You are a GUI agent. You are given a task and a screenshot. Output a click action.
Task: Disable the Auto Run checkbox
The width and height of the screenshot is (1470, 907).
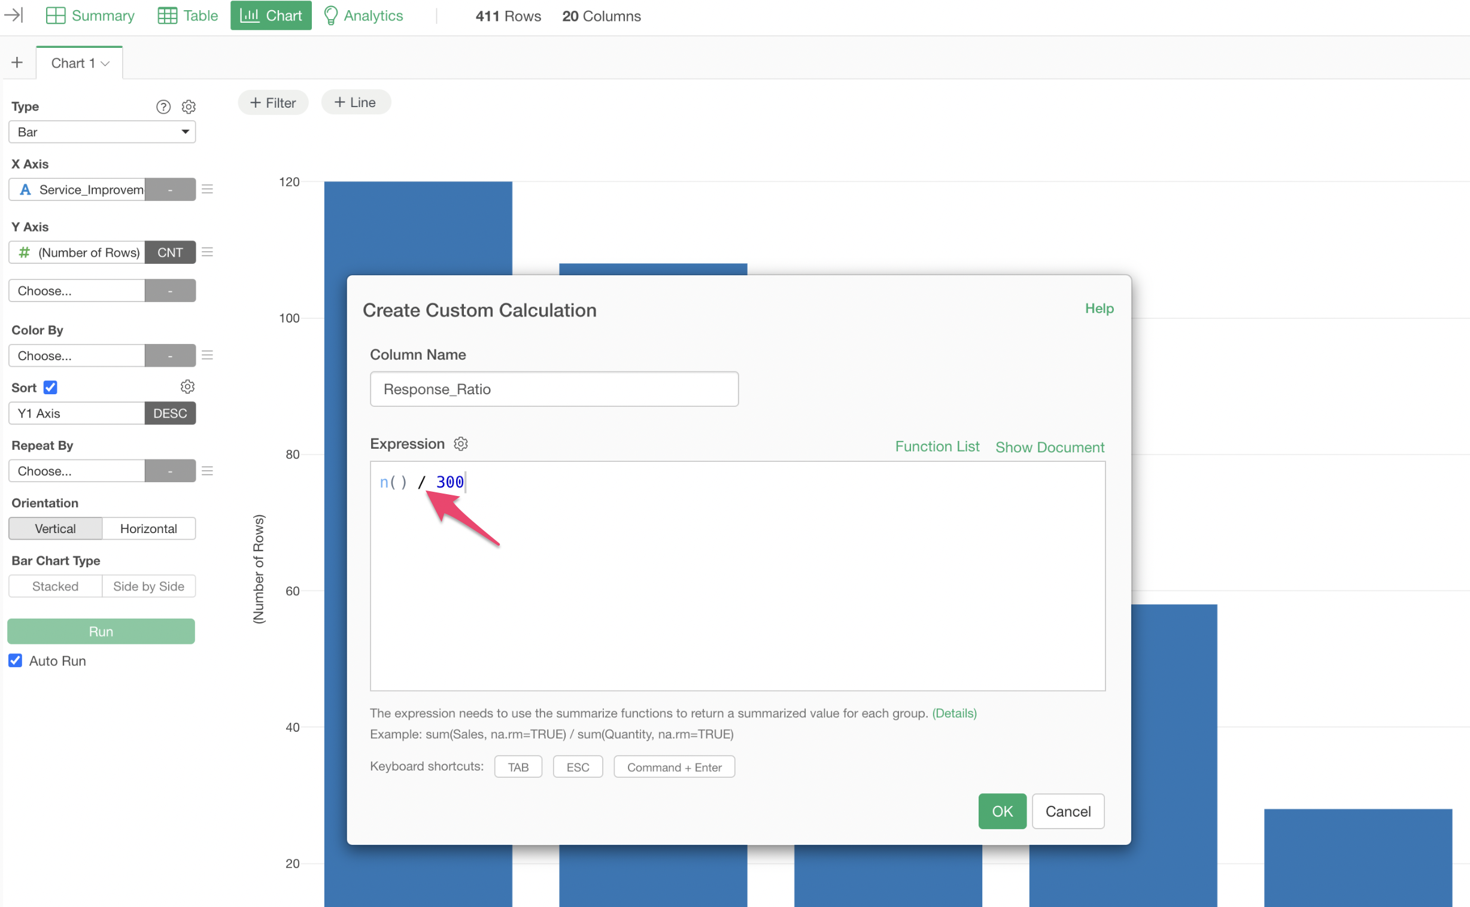tap(16, 661)
